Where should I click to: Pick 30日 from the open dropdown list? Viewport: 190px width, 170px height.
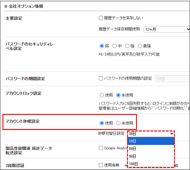(151, 141)
